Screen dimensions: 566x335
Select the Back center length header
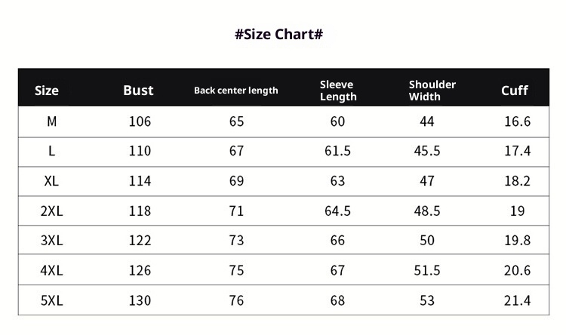click(x=236, y=91)
